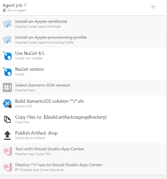Select the Install an Apple certificate task
This screenshot has height=179, width=167.
83,23
